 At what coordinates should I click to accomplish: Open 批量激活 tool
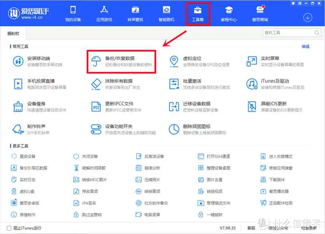point(199,84)
